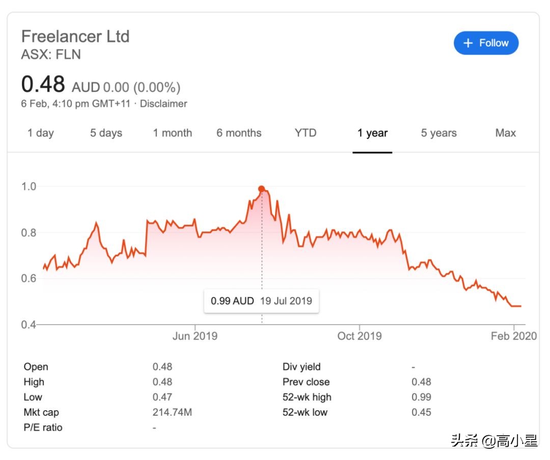The height and width of the screenshot is (460, 550).
Task: Open the YTD performance view
Action: point(305,133)
